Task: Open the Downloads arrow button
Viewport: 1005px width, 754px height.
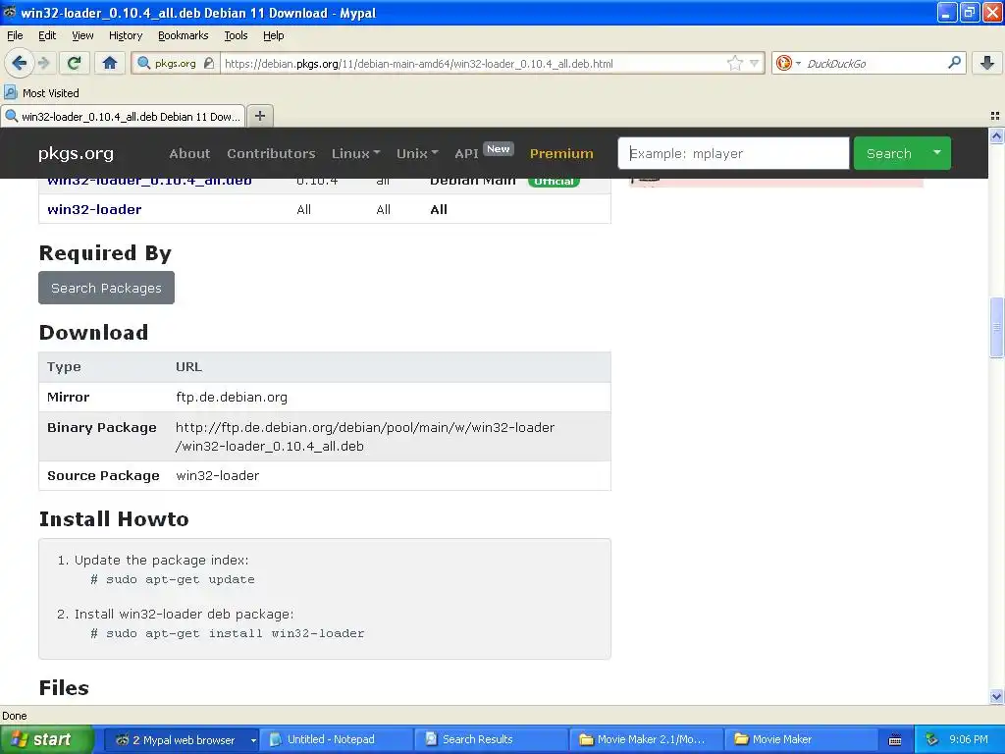Action: tap(987, 63)
